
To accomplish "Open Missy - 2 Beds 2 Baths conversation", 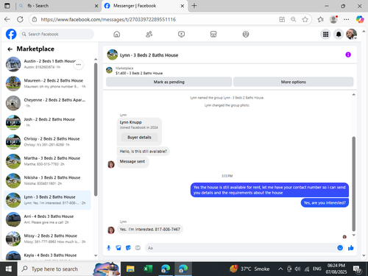I will pos(47,238).
